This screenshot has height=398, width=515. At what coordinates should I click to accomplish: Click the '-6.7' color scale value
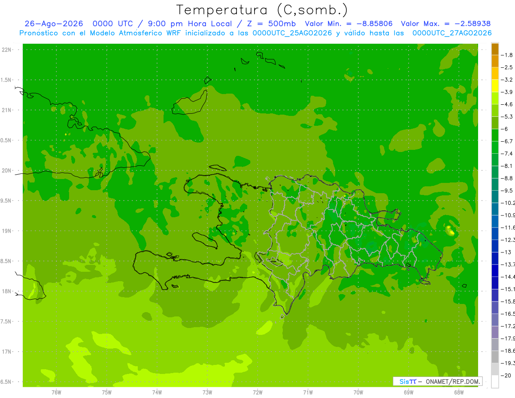(507, 141)
